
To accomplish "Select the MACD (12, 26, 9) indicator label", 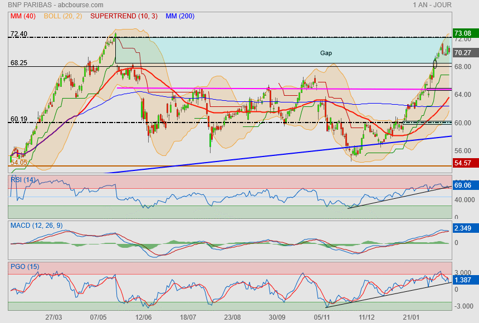I will pyautogui.click(x=36, y=225).
